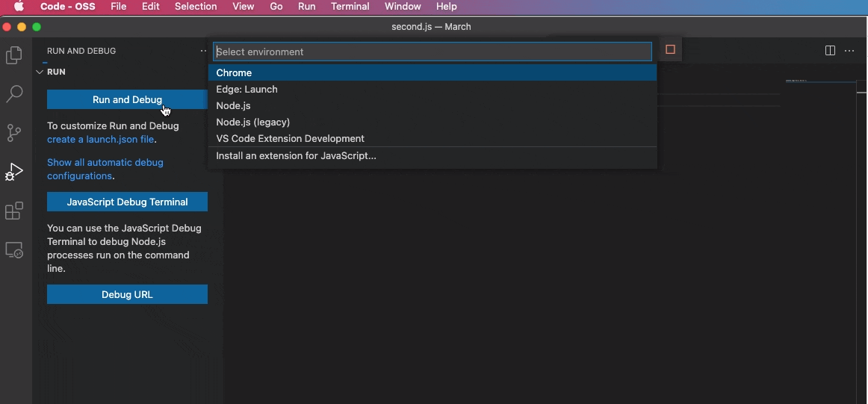Collapse the RUN section chevron
868x404 pixels.
(x=40, y=72)
